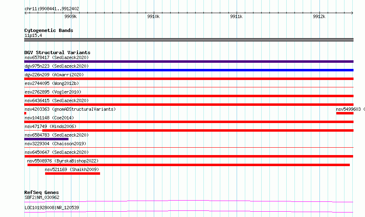Select nsv6450647 (Sedlazeck2020) label
This screenshot has height=217, width=365.
click(57, 152)
